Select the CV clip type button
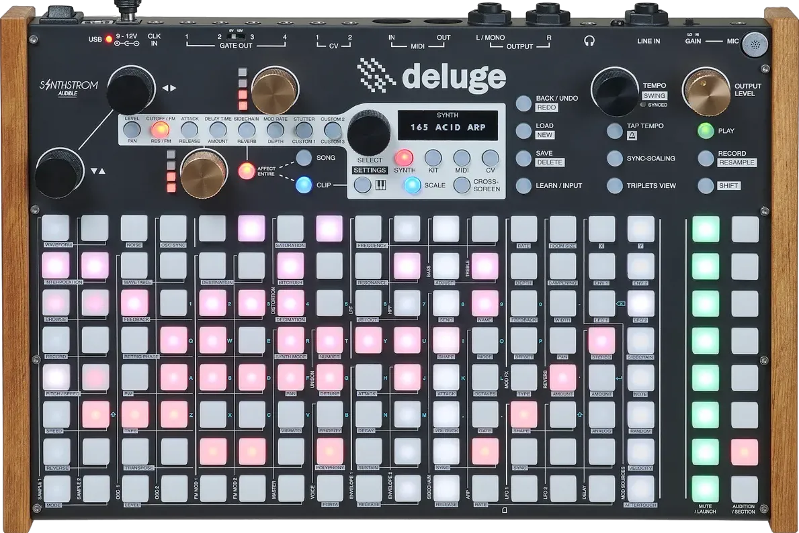Screen dimensions: 799x533 click(490, 158)
